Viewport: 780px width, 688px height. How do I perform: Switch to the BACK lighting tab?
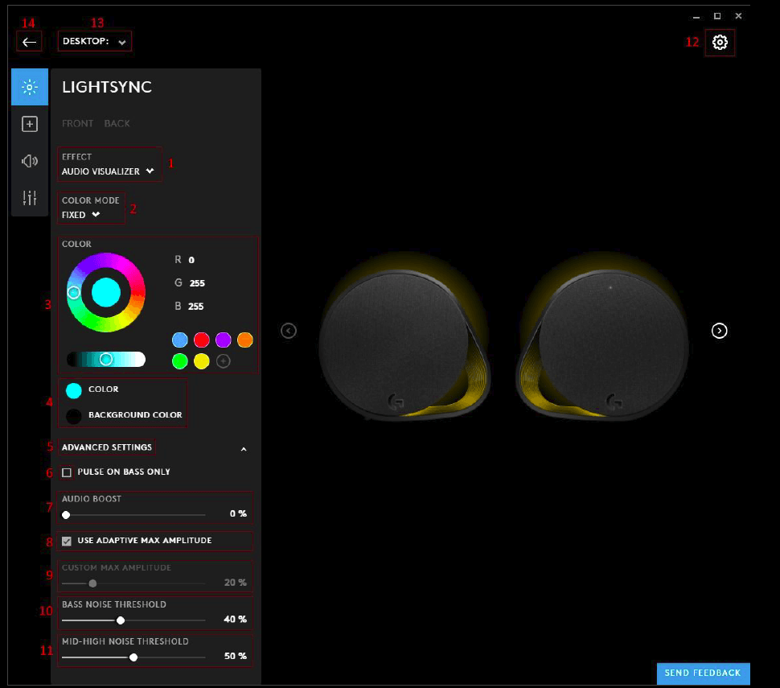pos(117,124)
